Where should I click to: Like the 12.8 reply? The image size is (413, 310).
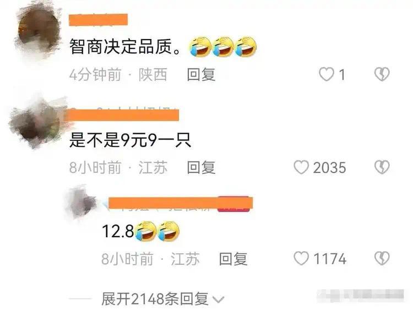pos(301,258)
